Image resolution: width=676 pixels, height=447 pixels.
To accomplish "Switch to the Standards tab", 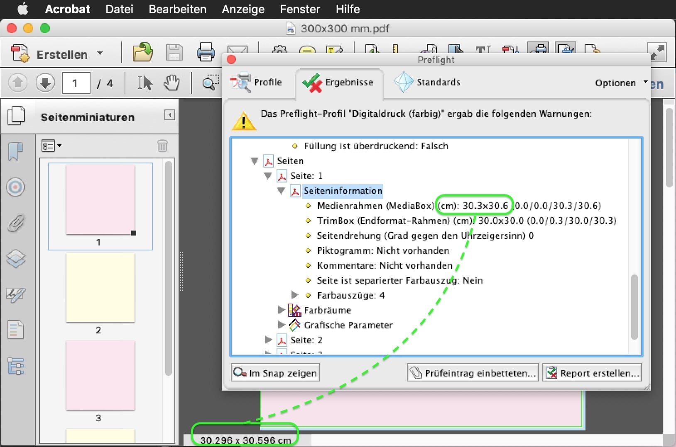I will [427, 82].
